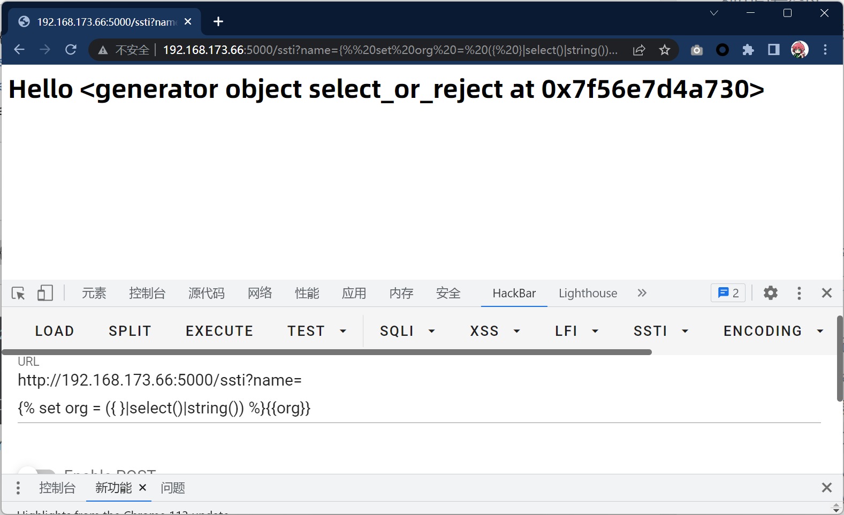The height and width of the screenshot is (515, 844).
Task: Open the DevTools issues counter badge
Action: pos(728,293)
